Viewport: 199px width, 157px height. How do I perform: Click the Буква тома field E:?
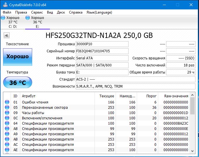[102, 72]
